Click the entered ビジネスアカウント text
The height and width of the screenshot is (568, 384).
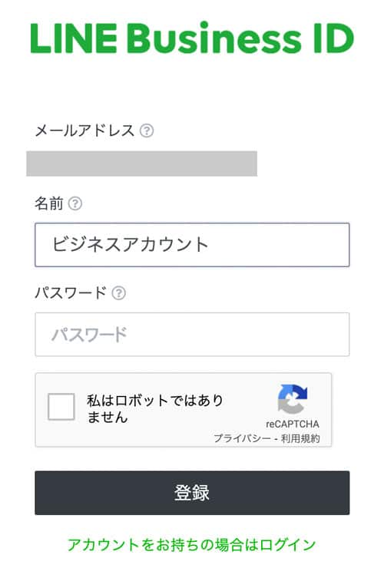click(x=130, y=244)
